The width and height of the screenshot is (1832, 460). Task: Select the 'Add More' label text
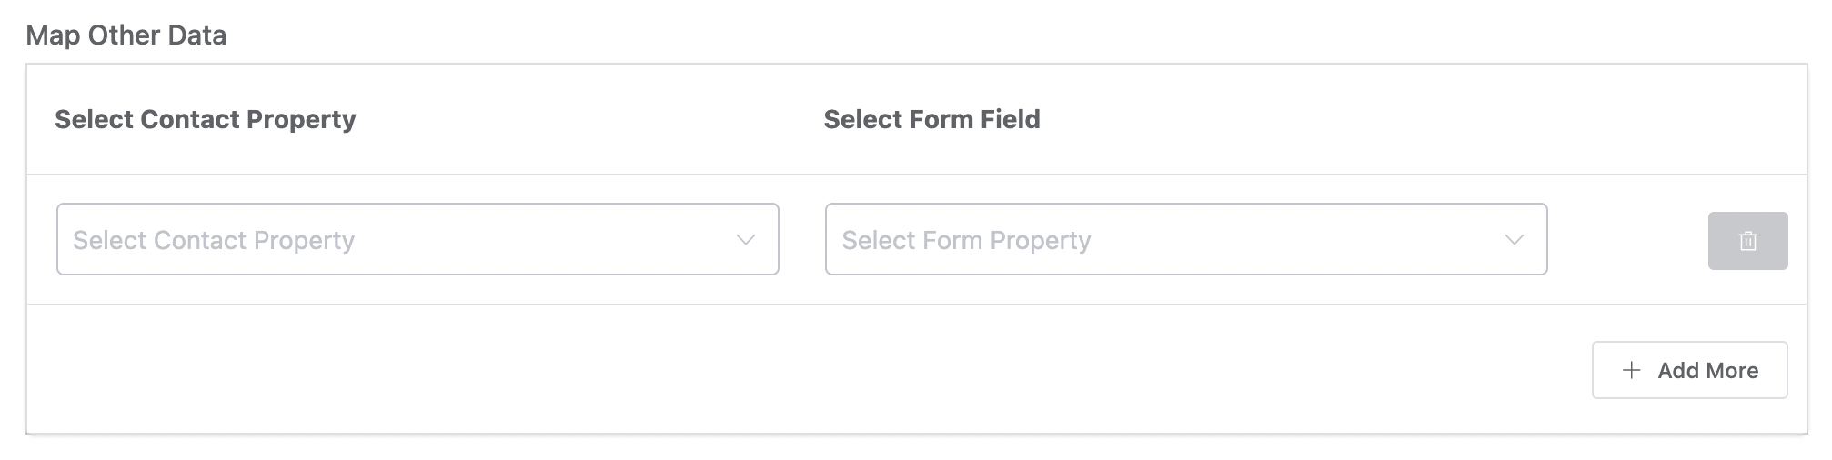coord(1707,370)
